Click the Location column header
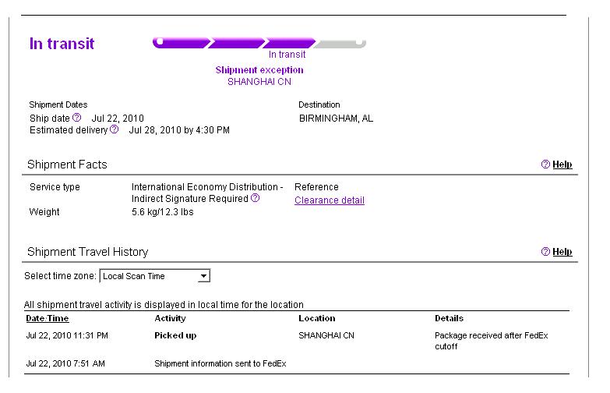The image size is (610, 393). 316,318
